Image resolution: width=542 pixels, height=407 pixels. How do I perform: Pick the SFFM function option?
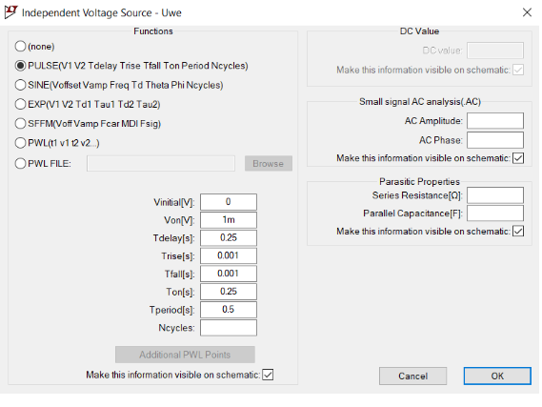pos(20,124)
